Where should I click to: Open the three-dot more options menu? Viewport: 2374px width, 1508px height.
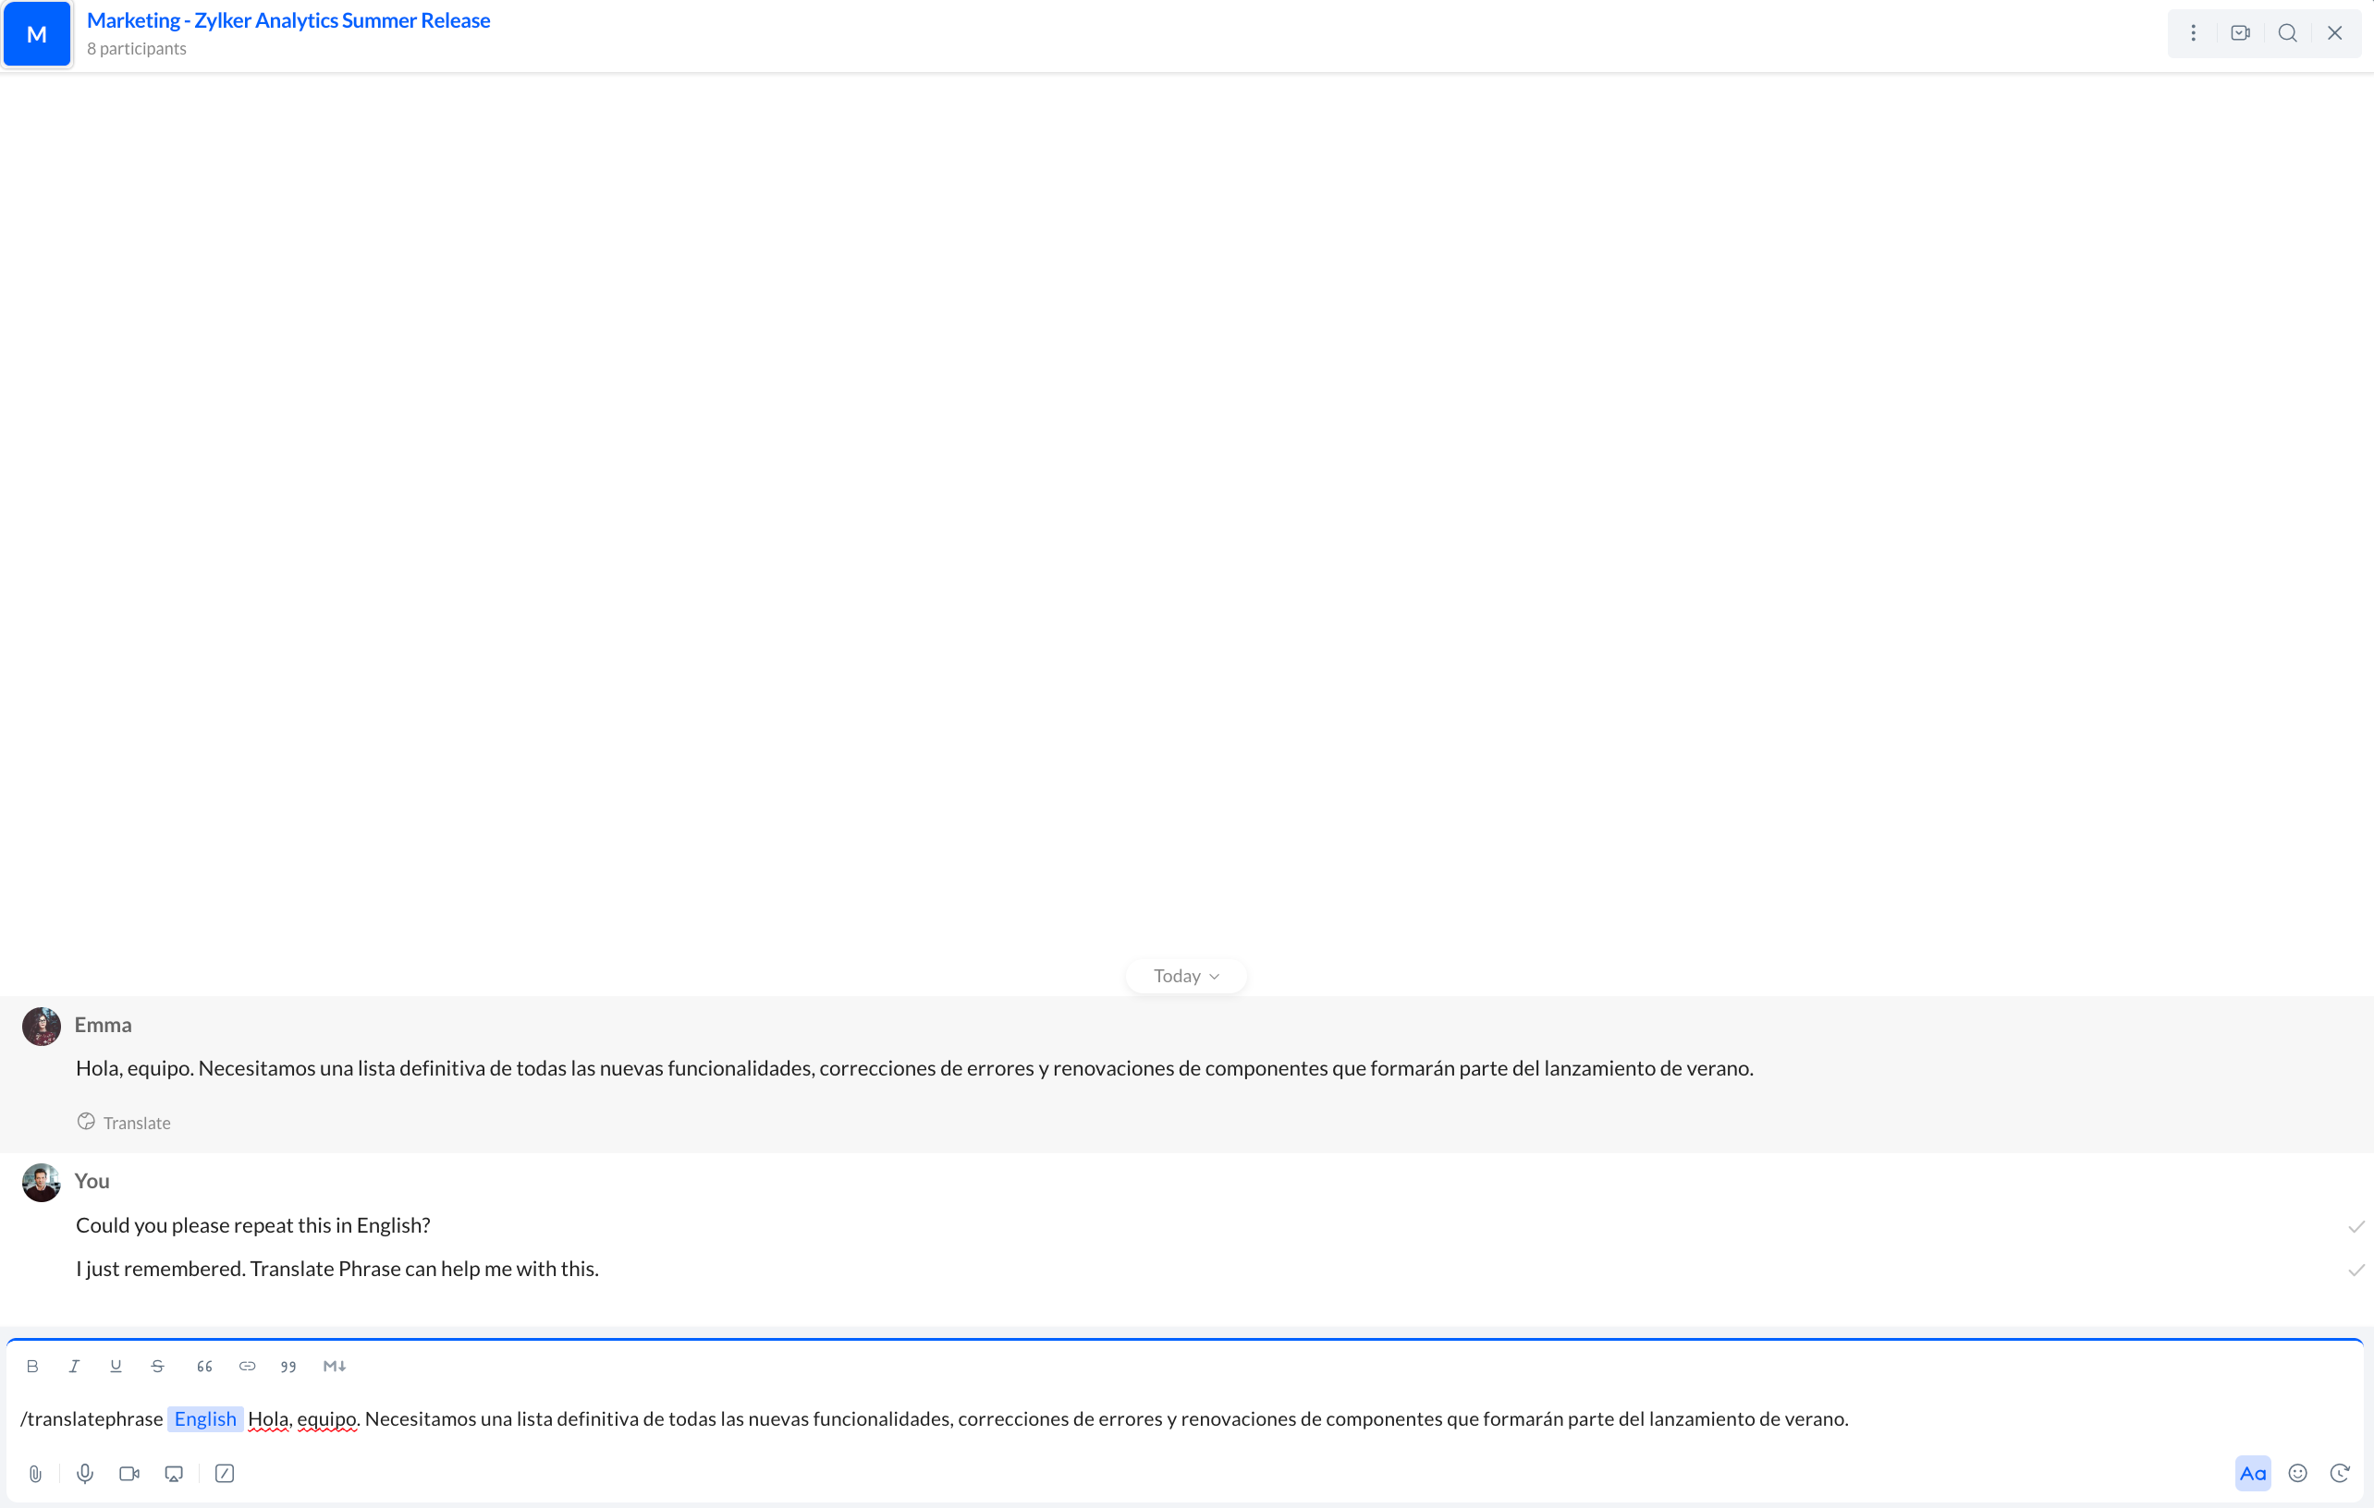2193,33
